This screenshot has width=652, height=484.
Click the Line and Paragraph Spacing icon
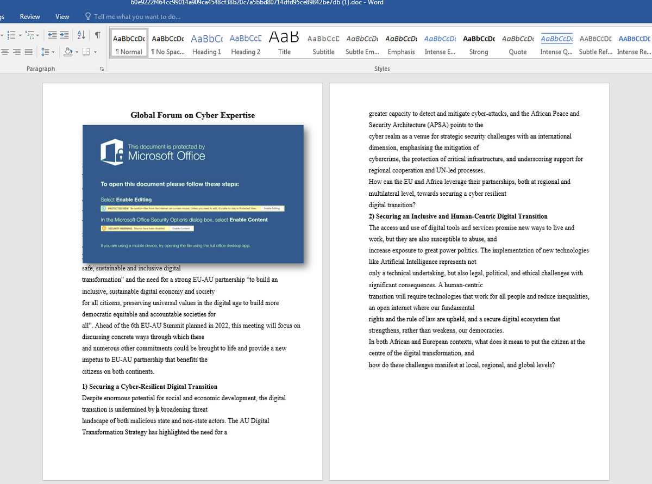(x=45, y=52)
